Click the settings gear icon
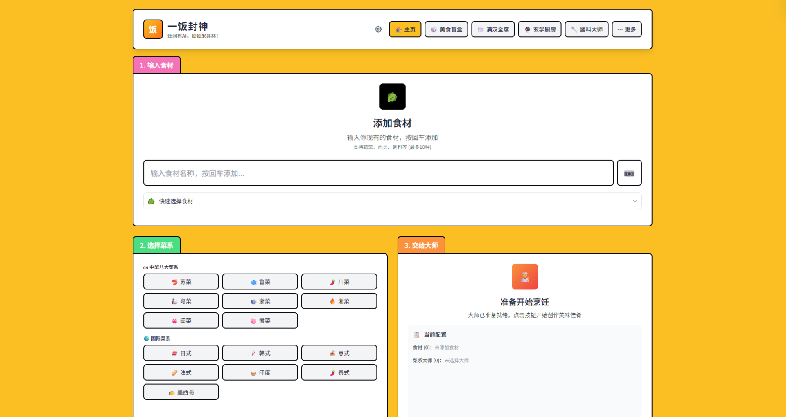 378,29
